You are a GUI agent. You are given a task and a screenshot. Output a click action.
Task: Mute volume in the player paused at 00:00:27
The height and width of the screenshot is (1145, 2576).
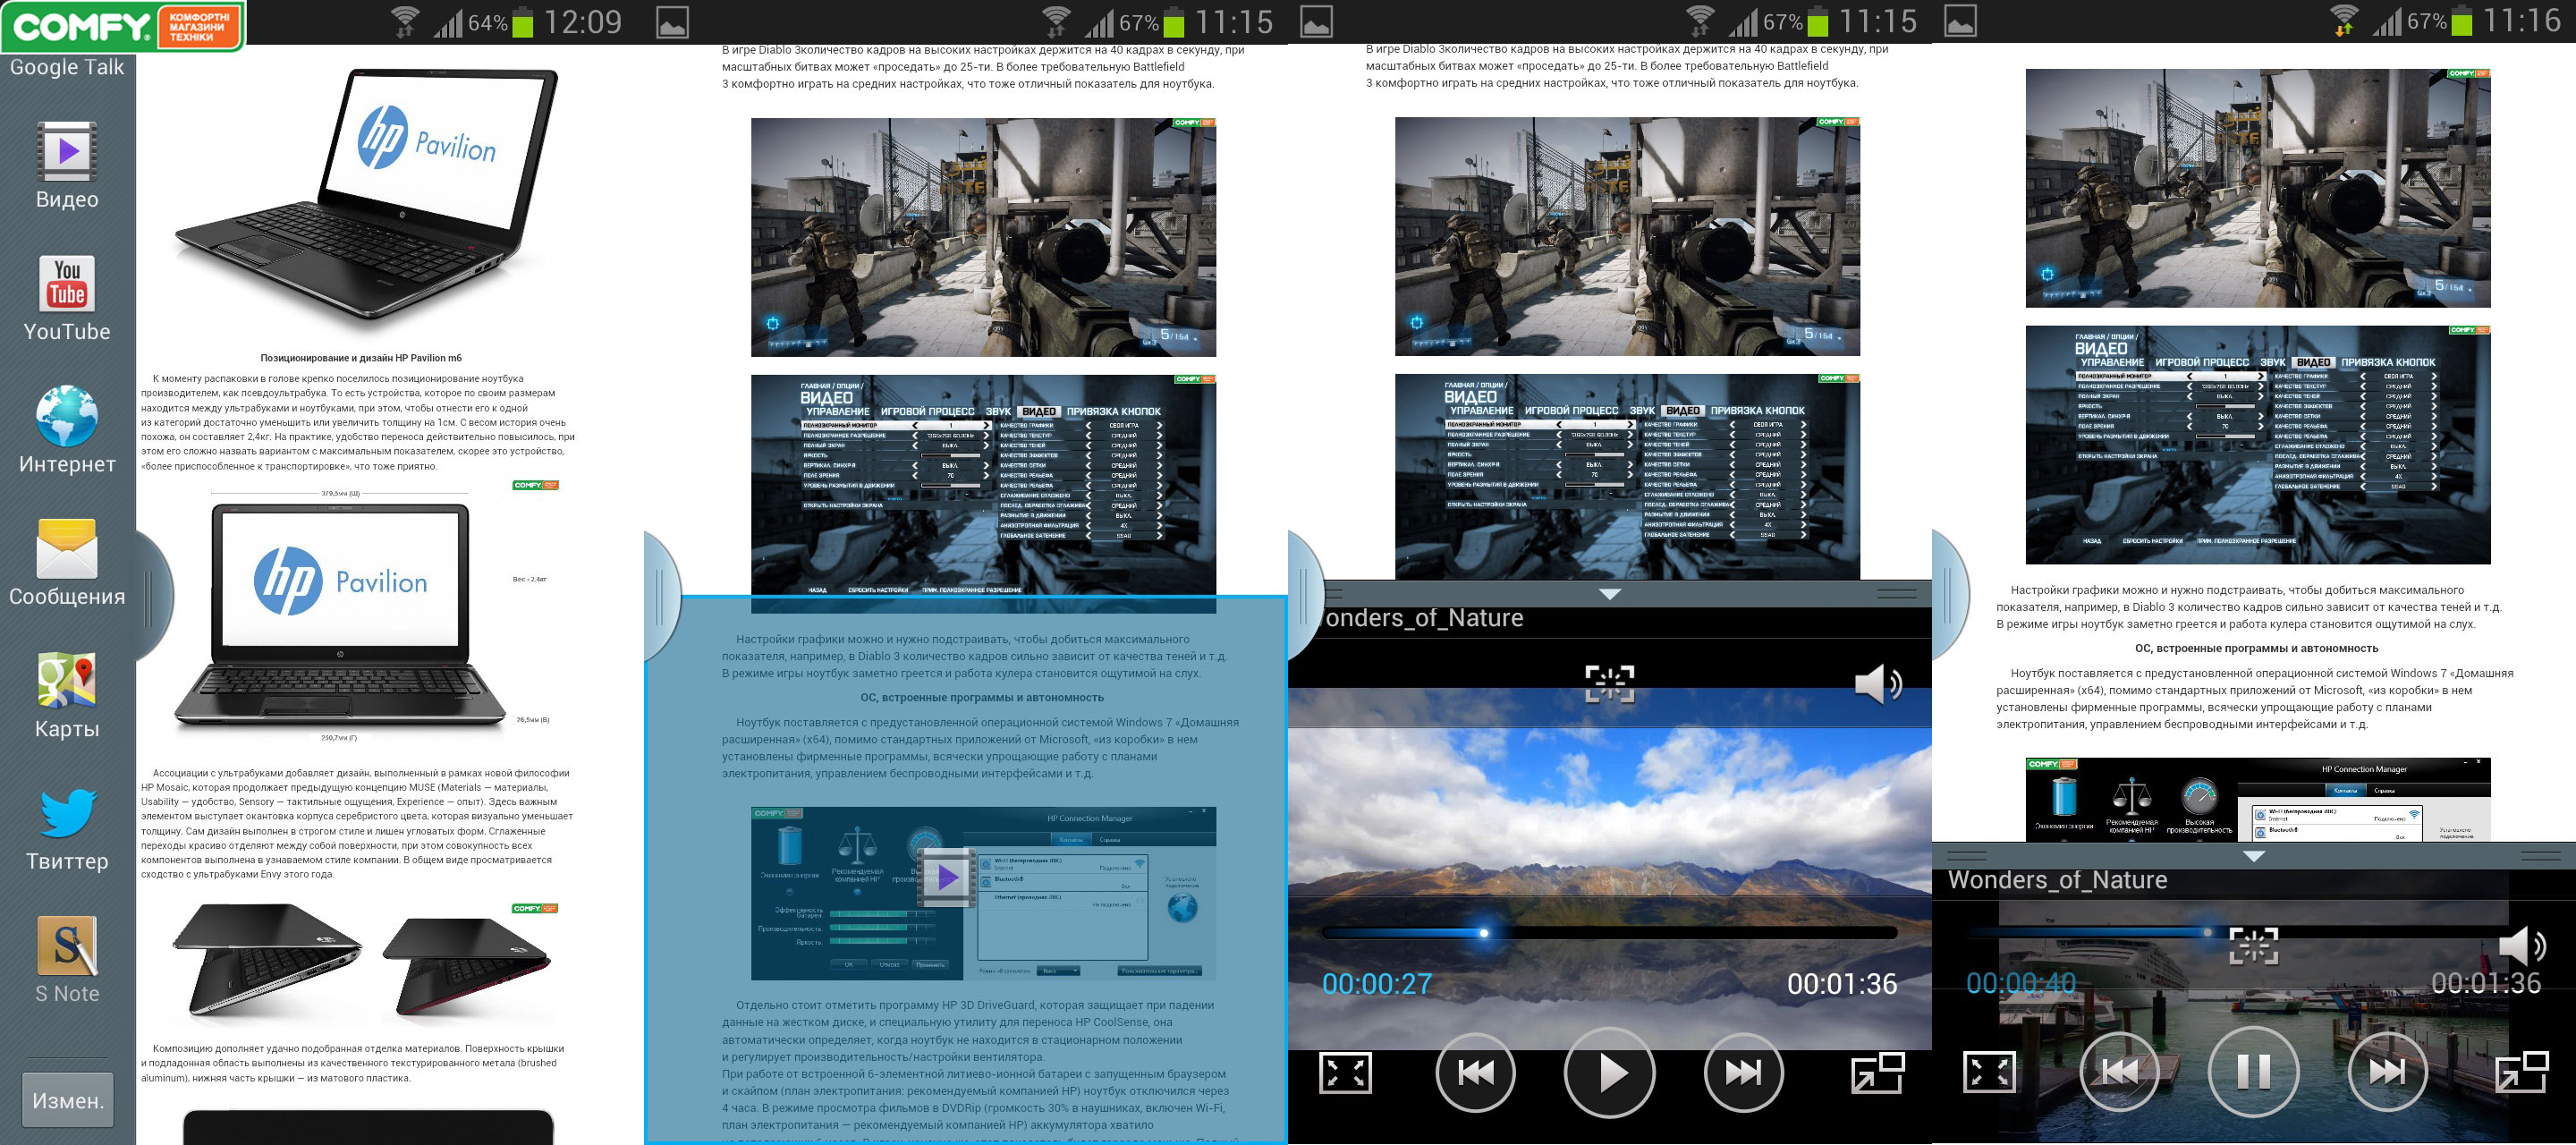coord(1878,685)
